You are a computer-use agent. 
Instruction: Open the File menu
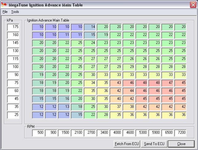(5, 12)
